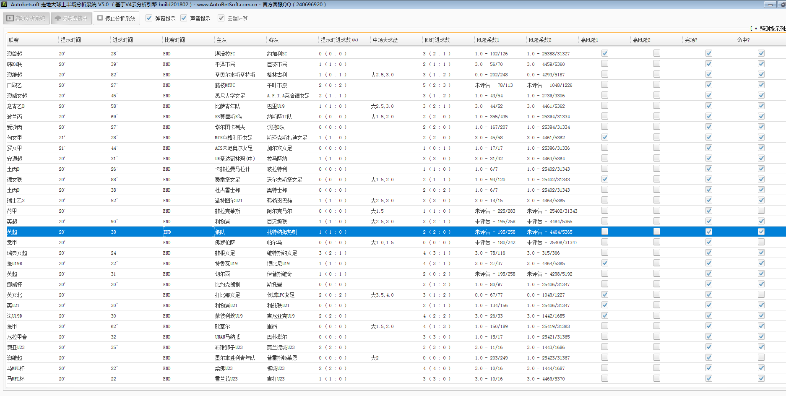
Task: Click the 中场大球盘 column header
Action: (x=385, y=40)
